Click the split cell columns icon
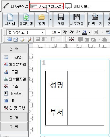The width and height of the screenshot is (110, 137). click(x=45, y=39)
